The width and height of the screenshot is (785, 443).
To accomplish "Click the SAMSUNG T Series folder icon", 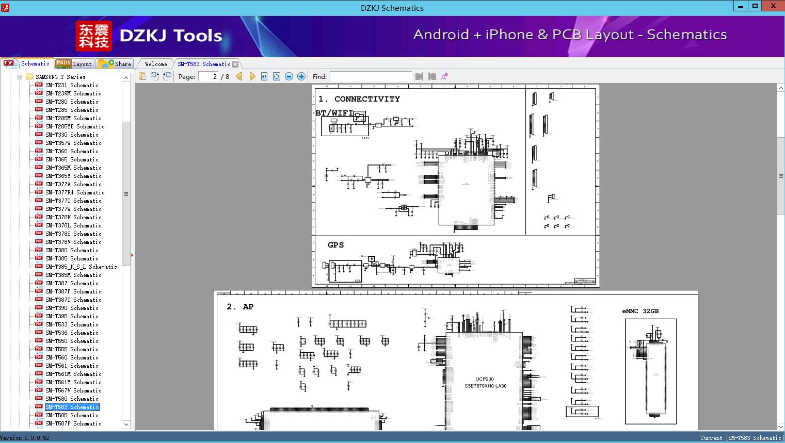I will pos(29,77).
